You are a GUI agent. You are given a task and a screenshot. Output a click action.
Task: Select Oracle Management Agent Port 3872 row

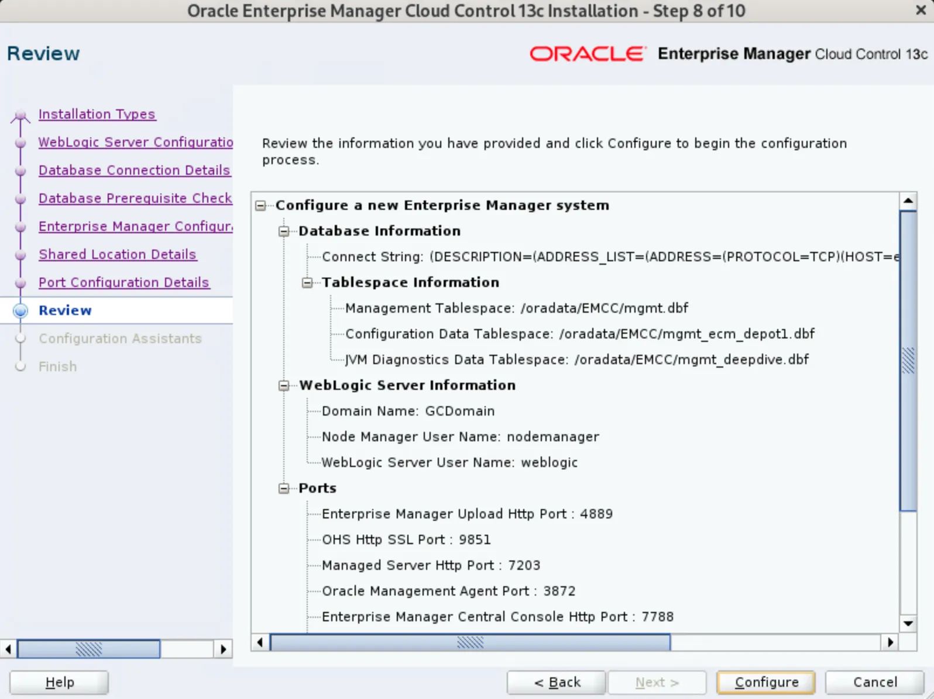pyautogui.click(x=448, y=591)
